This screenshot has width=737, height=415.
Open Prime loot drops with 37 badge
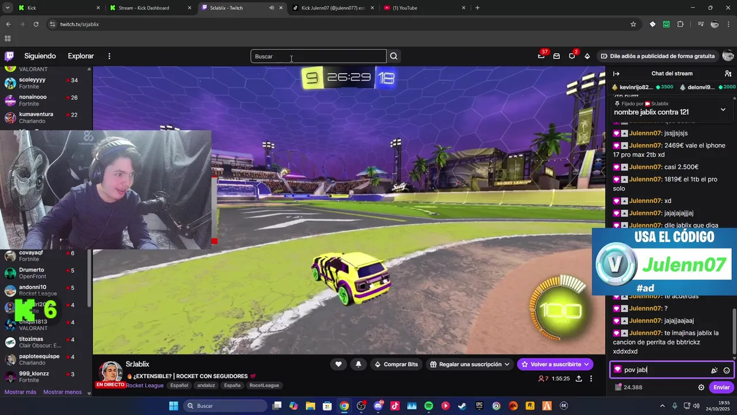click(541, 56)
